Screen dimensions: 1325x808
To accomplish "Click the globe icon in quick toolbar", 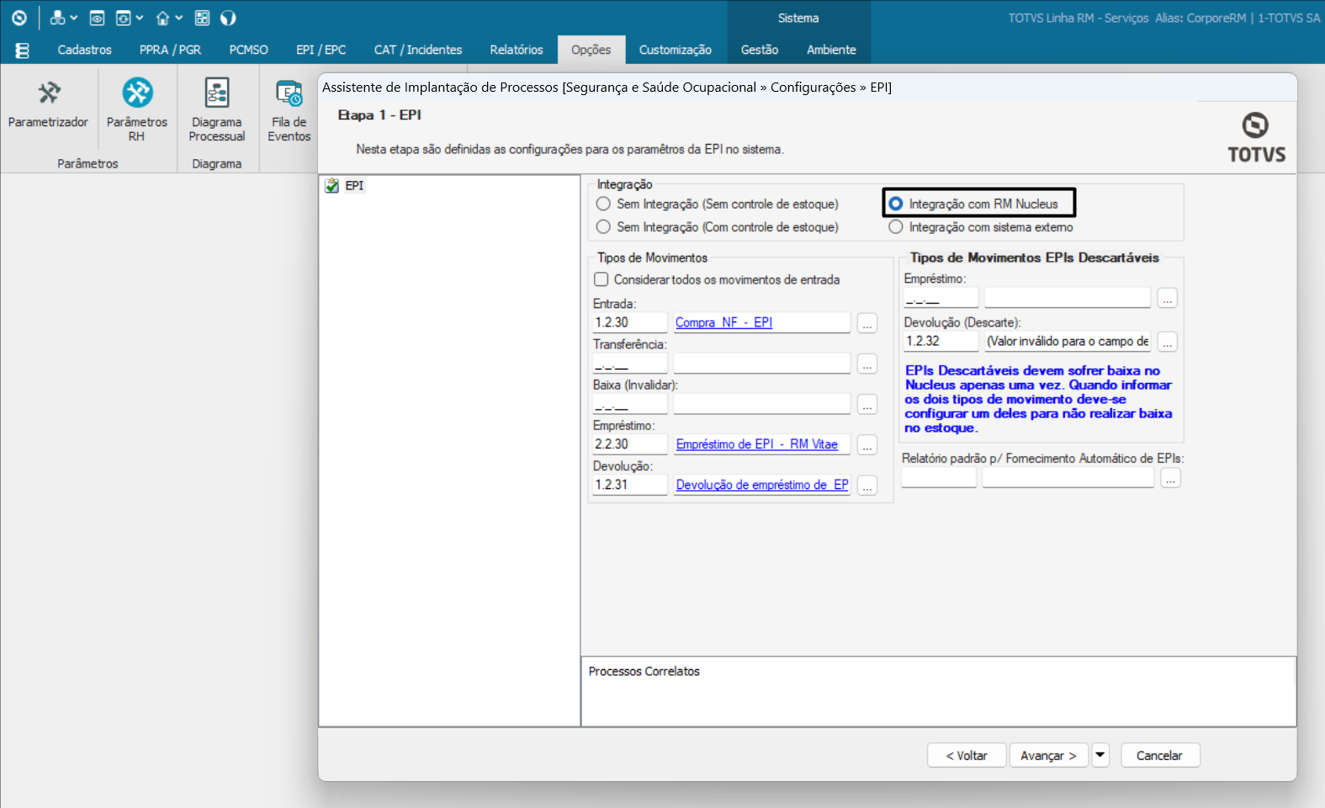I will (228, 18).
